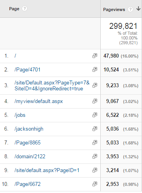Show help for the Page column
This screenshot has width=142, height=193.
click(x=24, y=9)
